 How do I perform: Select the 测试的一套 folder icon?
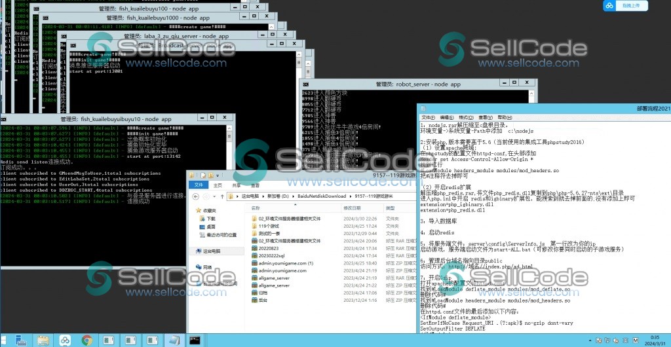254,233
